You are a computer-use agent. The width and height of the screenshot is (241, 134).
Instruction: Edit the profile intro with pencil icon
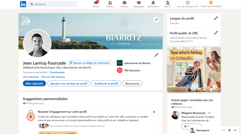(x=156, y=55)
